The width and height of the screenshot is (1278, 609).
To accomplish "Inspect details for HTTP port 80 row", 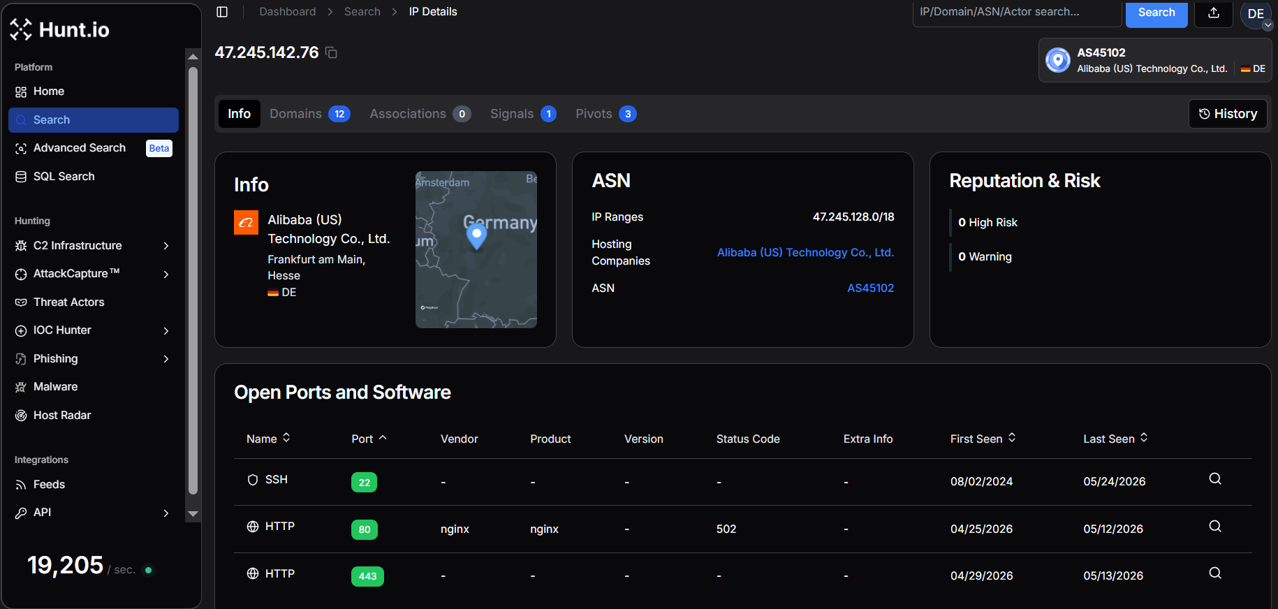I will (x=1215, y=526).
